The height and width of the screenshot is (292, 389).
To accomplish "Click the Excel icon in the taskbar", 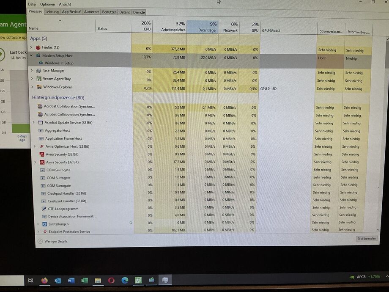I will (x=84, y=281).
